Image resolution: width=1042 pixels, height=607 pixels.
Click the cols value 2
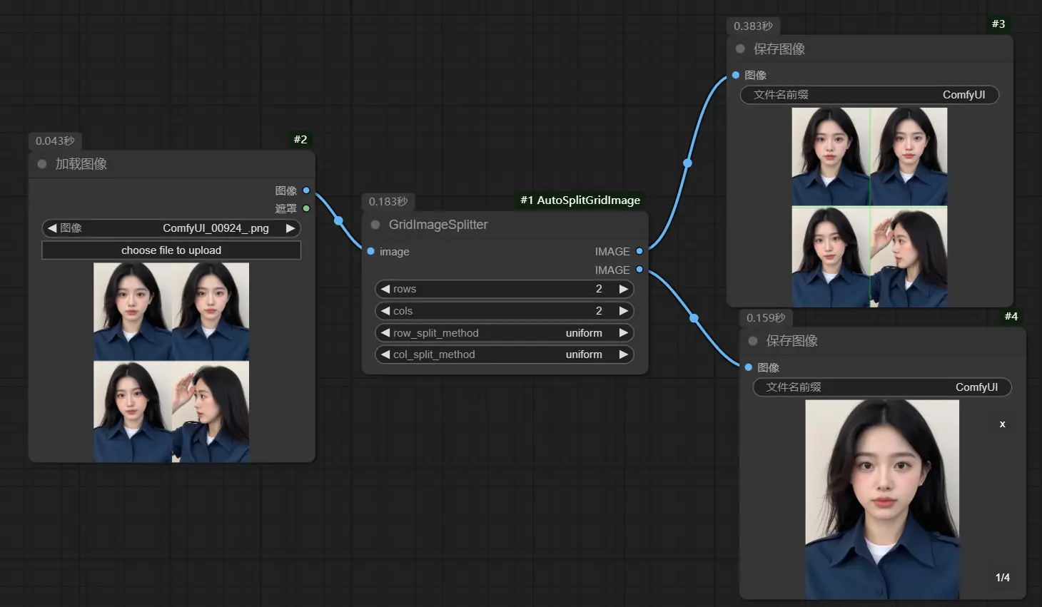(599, 311)
